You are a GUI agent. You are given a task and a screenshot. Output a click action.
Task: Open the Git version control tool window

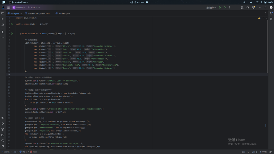[3, 146]
